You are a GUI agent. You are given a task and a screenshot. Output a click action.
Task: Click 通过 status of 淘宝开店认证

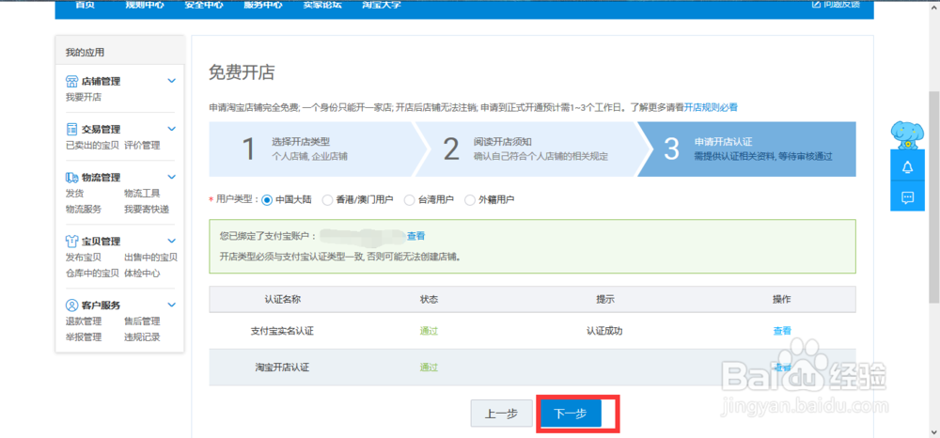click(x=429, y=368)
